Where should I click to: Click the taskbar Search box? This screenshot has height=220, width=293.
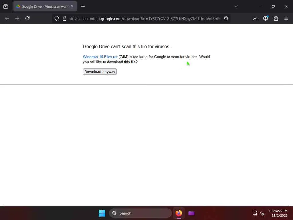coord(140,213)
